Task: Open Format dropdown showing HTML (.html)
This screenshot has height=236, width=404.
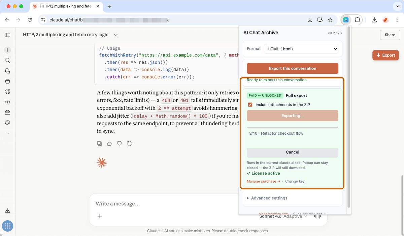Action: (301, 49)
